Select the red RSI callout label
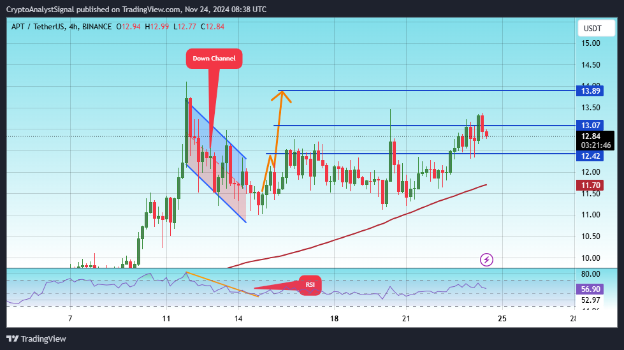Screen dimensions: 624x350 (x=310, y=285)
